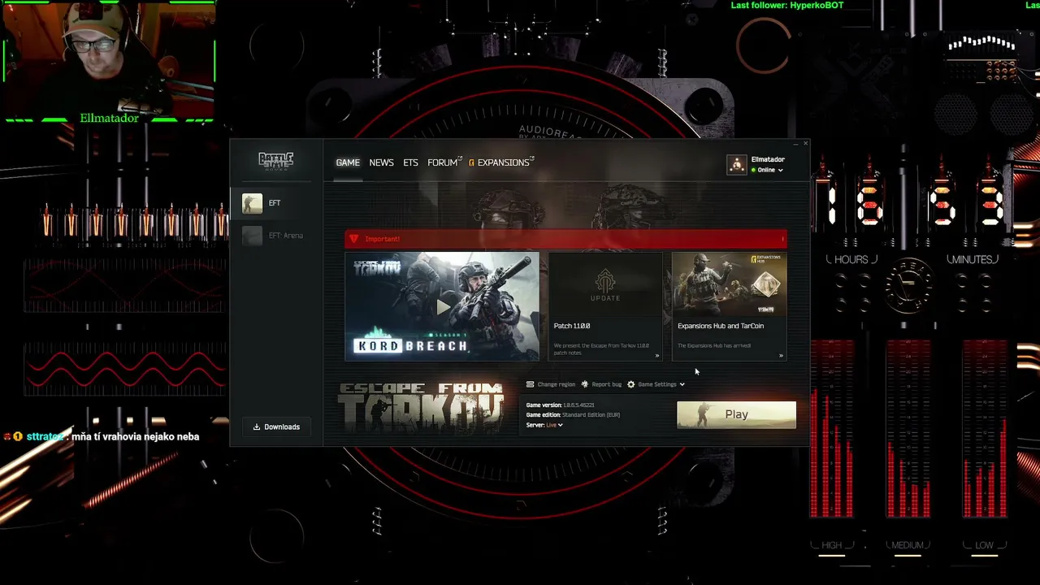
Task: Open the Patch 1.0.0.0 news thumbnail
Action: point(605,284)
